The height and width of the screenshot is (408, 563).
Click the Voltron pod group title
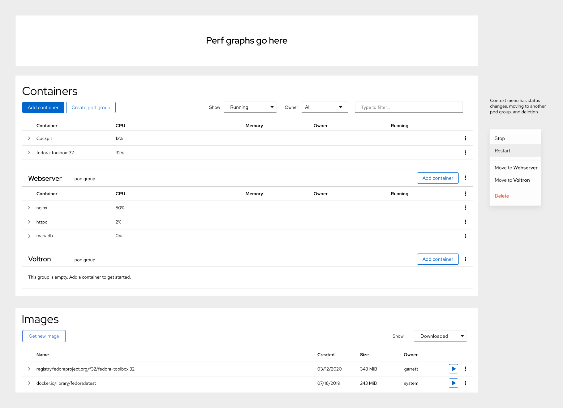(40, 259)
